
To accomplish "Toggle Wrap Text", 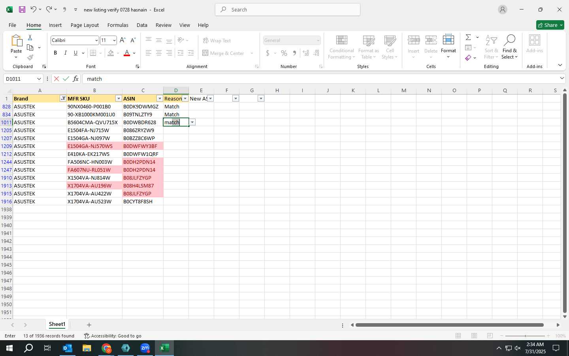I will (x=217, y=40).
